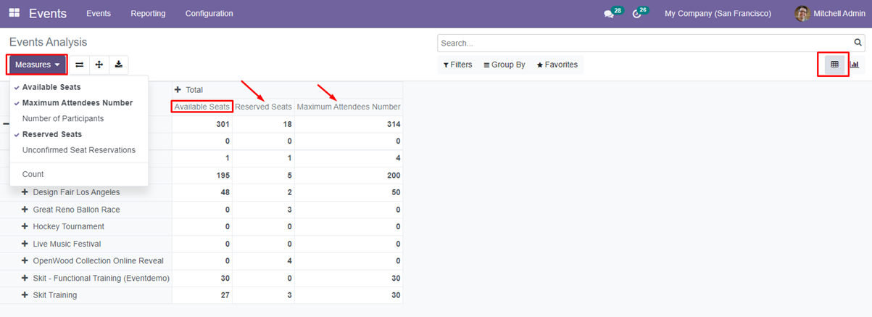Screen dimensions: 872x317
Task: Click the search magnifier icon
Action: [x=858, y=44]
